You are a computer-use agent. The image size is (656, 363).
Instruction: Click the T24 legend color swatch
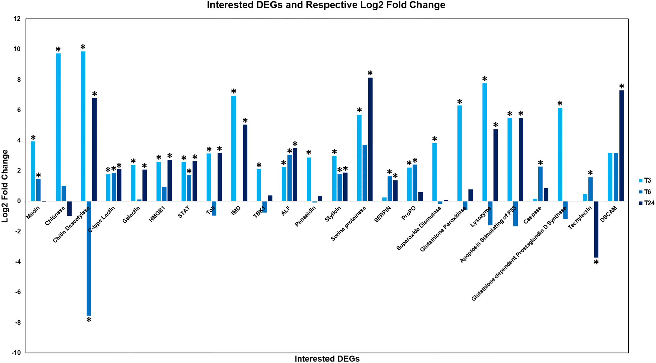tap(641, 203)
